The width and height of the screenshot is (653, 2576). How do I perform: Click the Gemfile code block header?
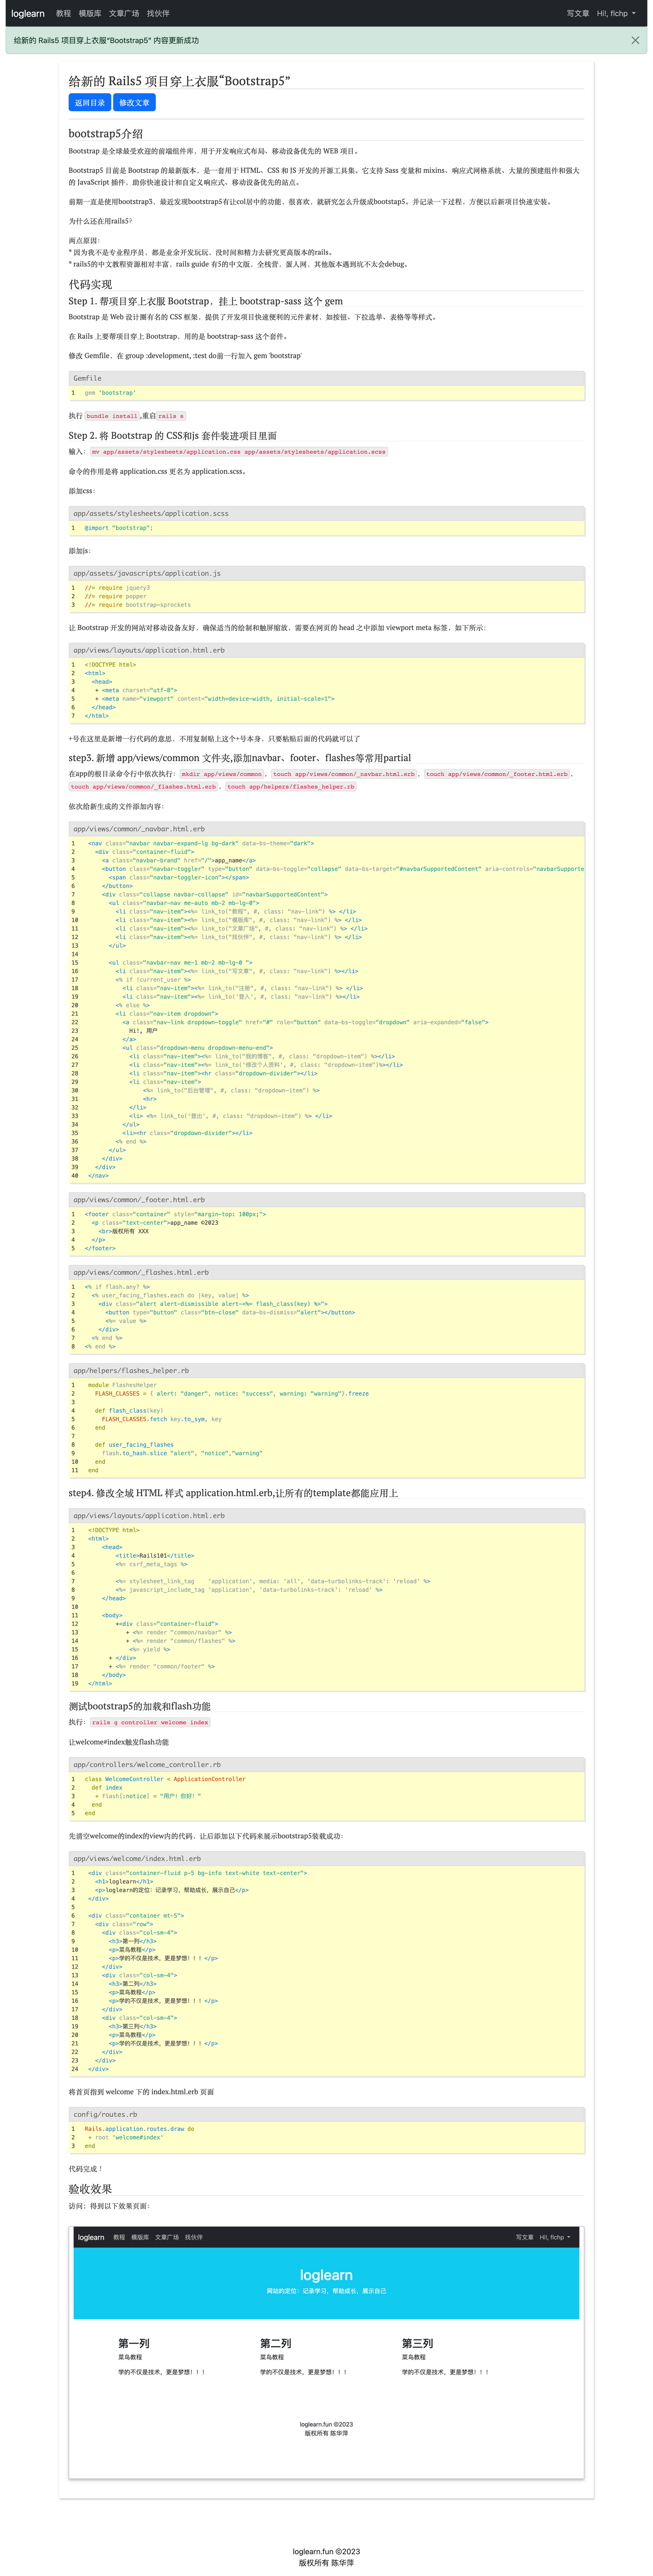click(x=326, y=378)
